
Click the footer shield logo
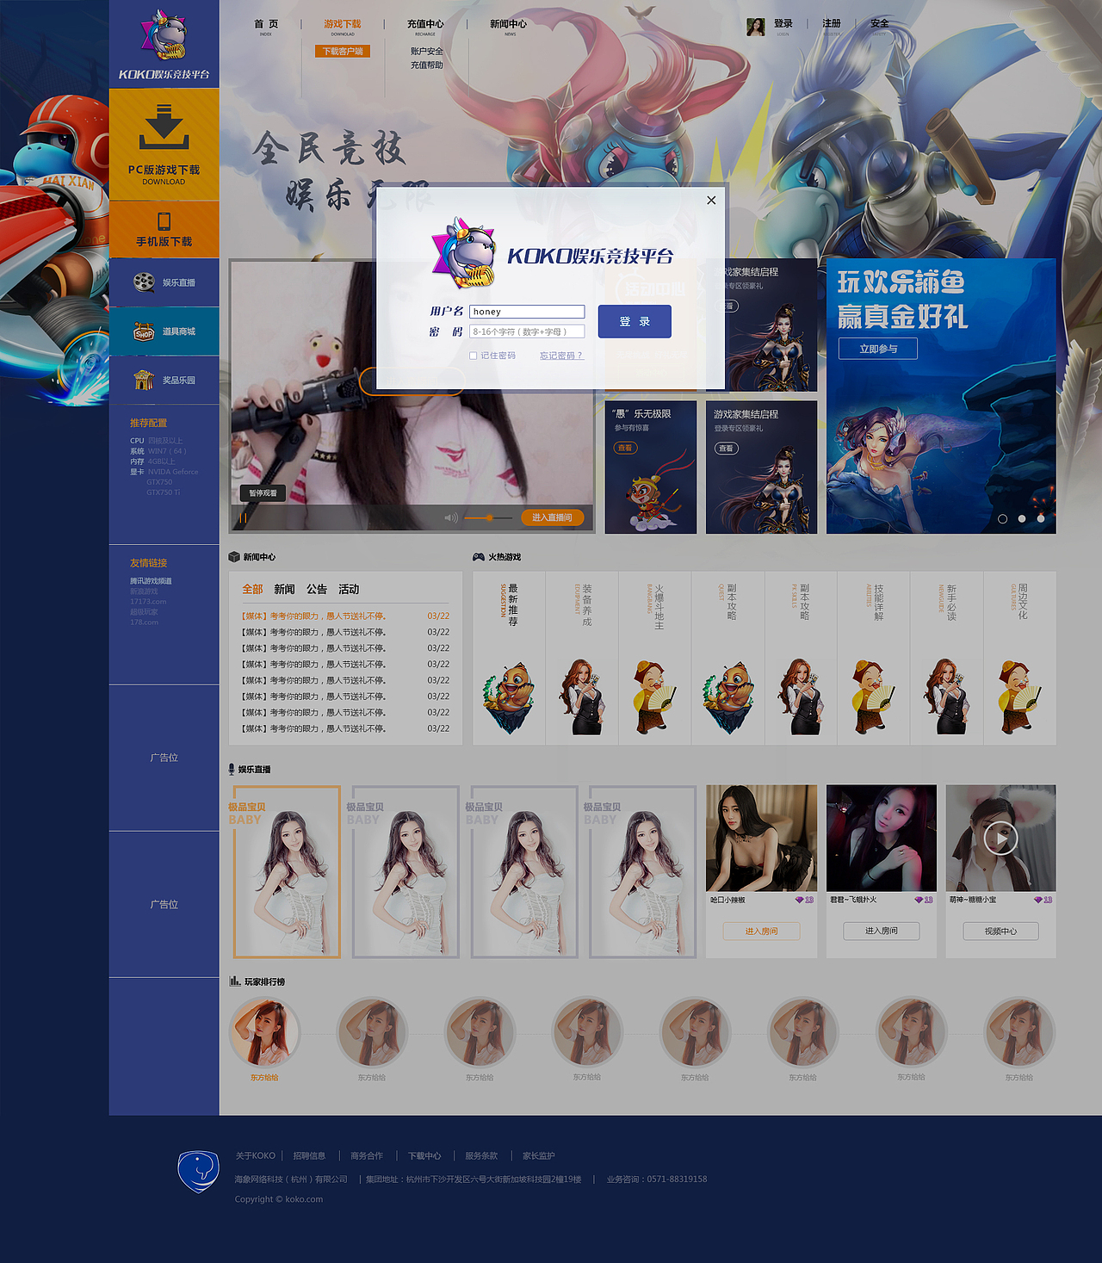pos(198,1172)
